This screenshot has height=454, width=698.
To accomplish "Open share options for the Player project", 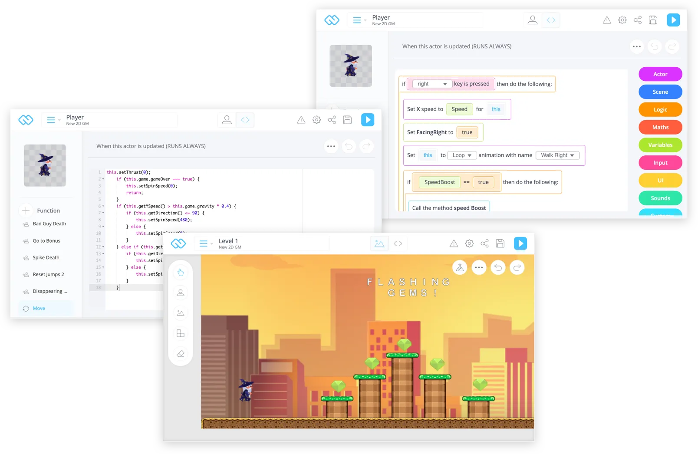I will coord(637,20).
